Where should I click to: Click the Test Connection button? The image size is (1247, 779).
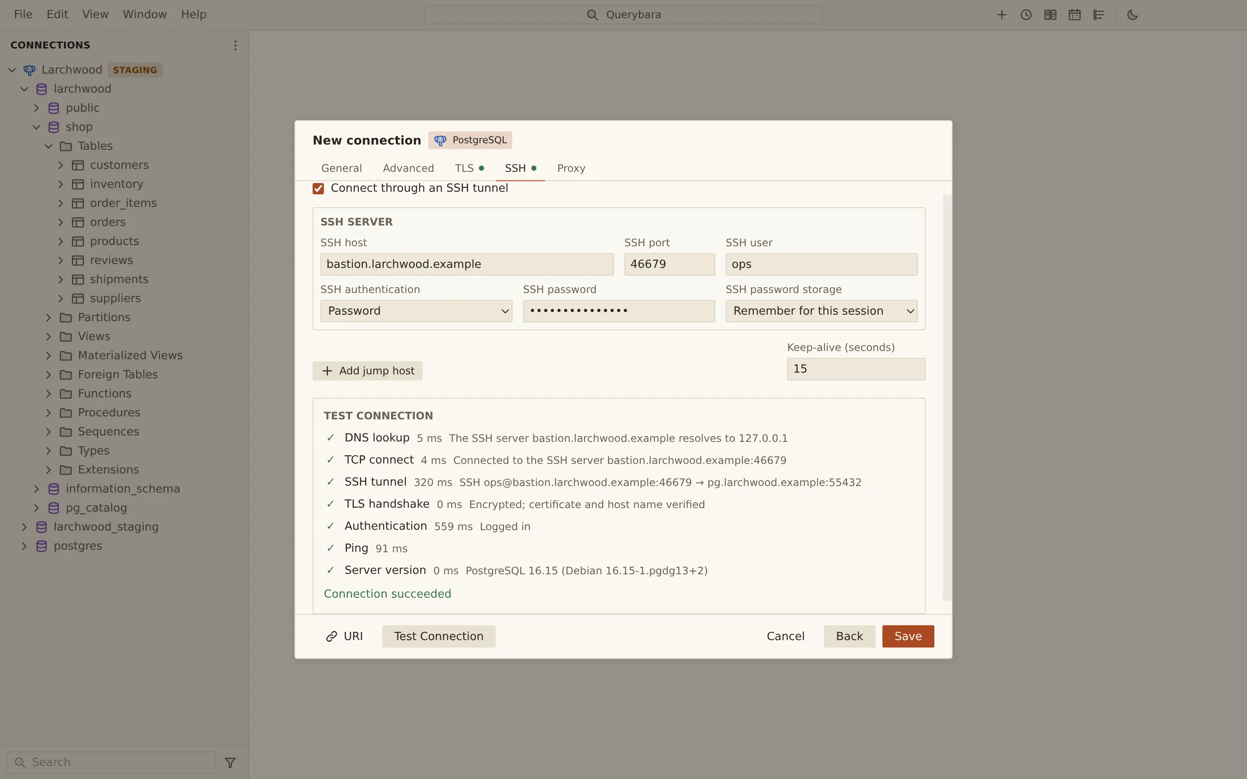[x=439, y=636]
